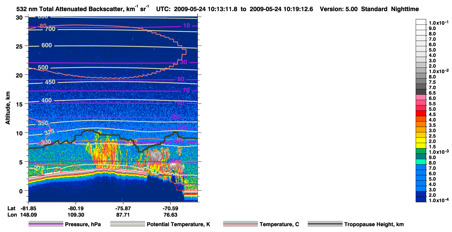Click the "Temperature, C" legend label
The width and height of the screenshot is (452, 232).
point(279,224)
